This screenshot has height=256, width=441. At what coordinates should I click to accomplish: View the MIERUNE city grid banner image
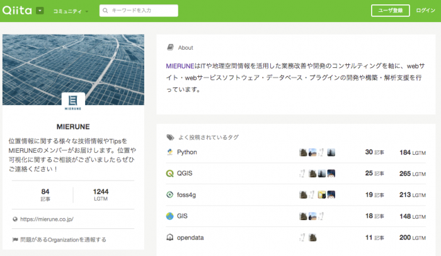pyautogui.click(x=74, y=70)
